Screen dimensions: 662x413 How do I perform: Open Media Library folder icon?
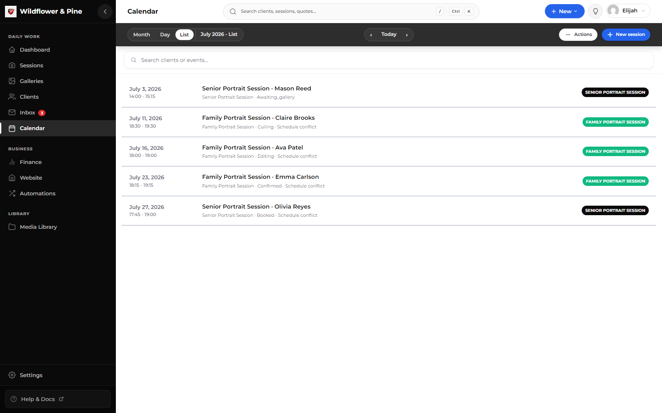coord(12,227)
